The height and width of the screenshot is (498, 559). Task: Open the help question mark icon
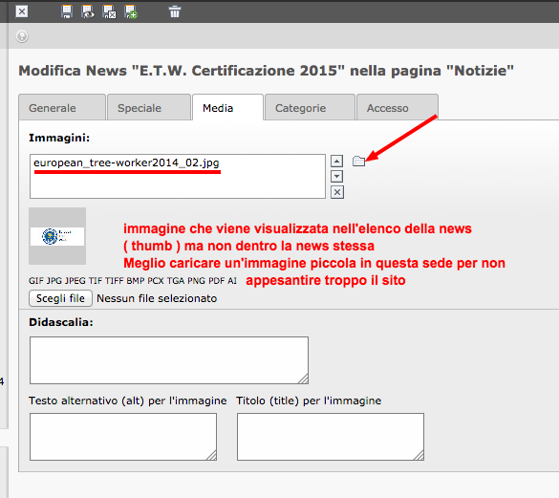(22, 36)
